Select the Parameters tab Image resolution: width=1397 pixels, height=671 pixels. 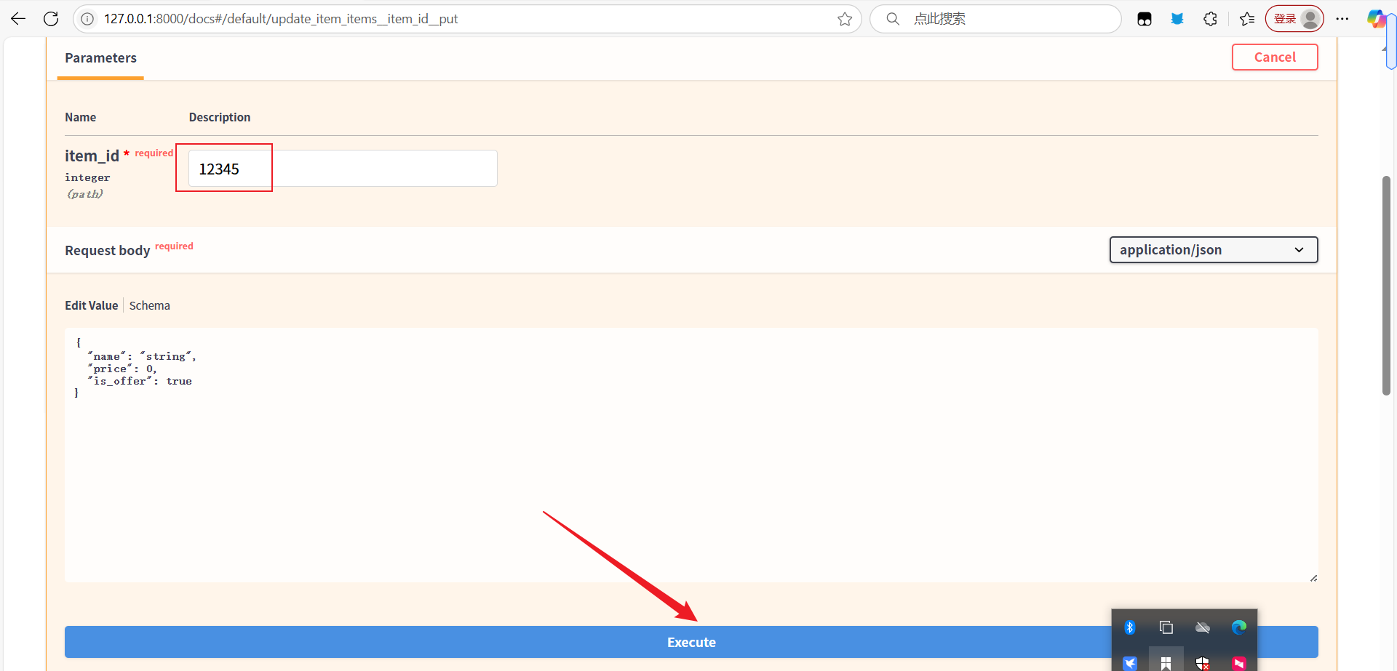[100, 58]
